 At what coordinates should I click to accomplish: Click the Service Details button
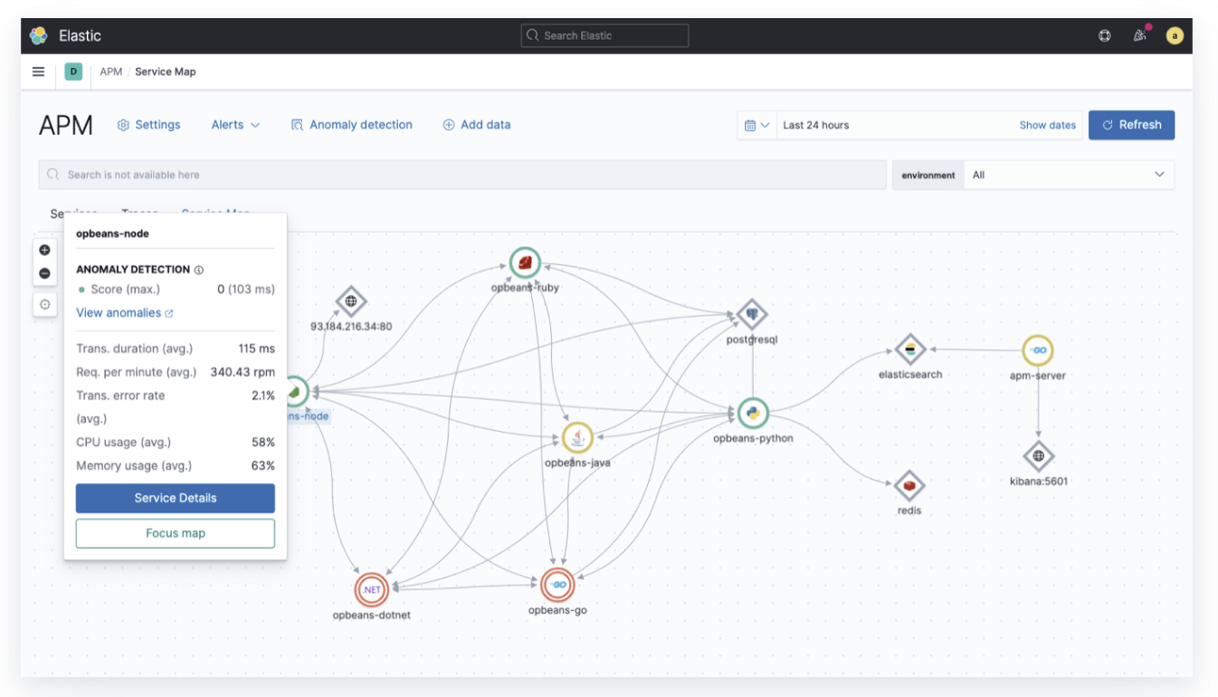click(176, 498)
